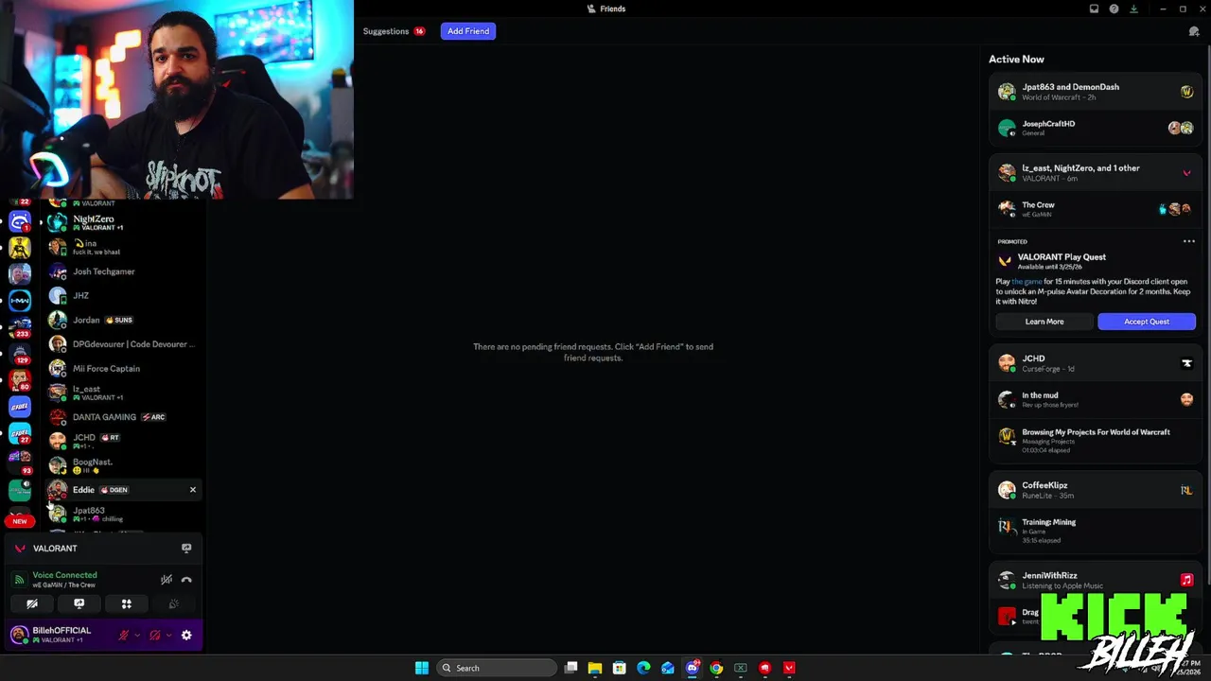
Task: Open JCHD CurseForge activity card
Action: pyautogui.click(x=1095, y=363)
